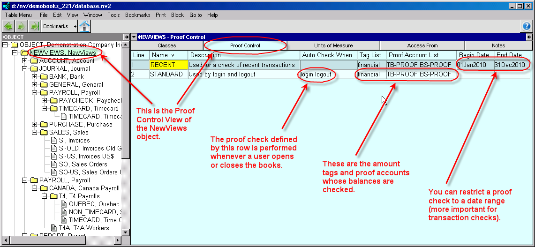Click right-arrow button in /OBJECT pane header
Image resolution: width=535 pixels, height=247 pixels.
(126, 37)
